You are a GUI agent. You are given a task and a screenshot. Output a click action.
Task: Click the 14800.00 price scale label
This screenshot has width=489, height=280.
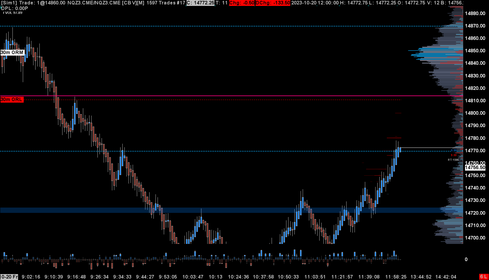475,113
